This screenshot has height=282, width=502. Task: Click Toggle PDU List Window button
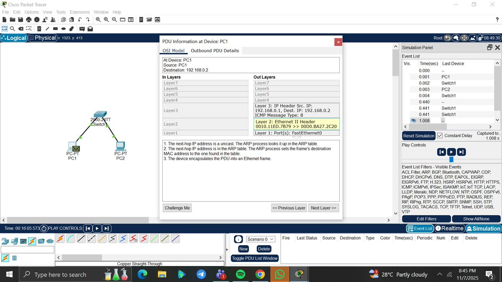pos(255,258)
